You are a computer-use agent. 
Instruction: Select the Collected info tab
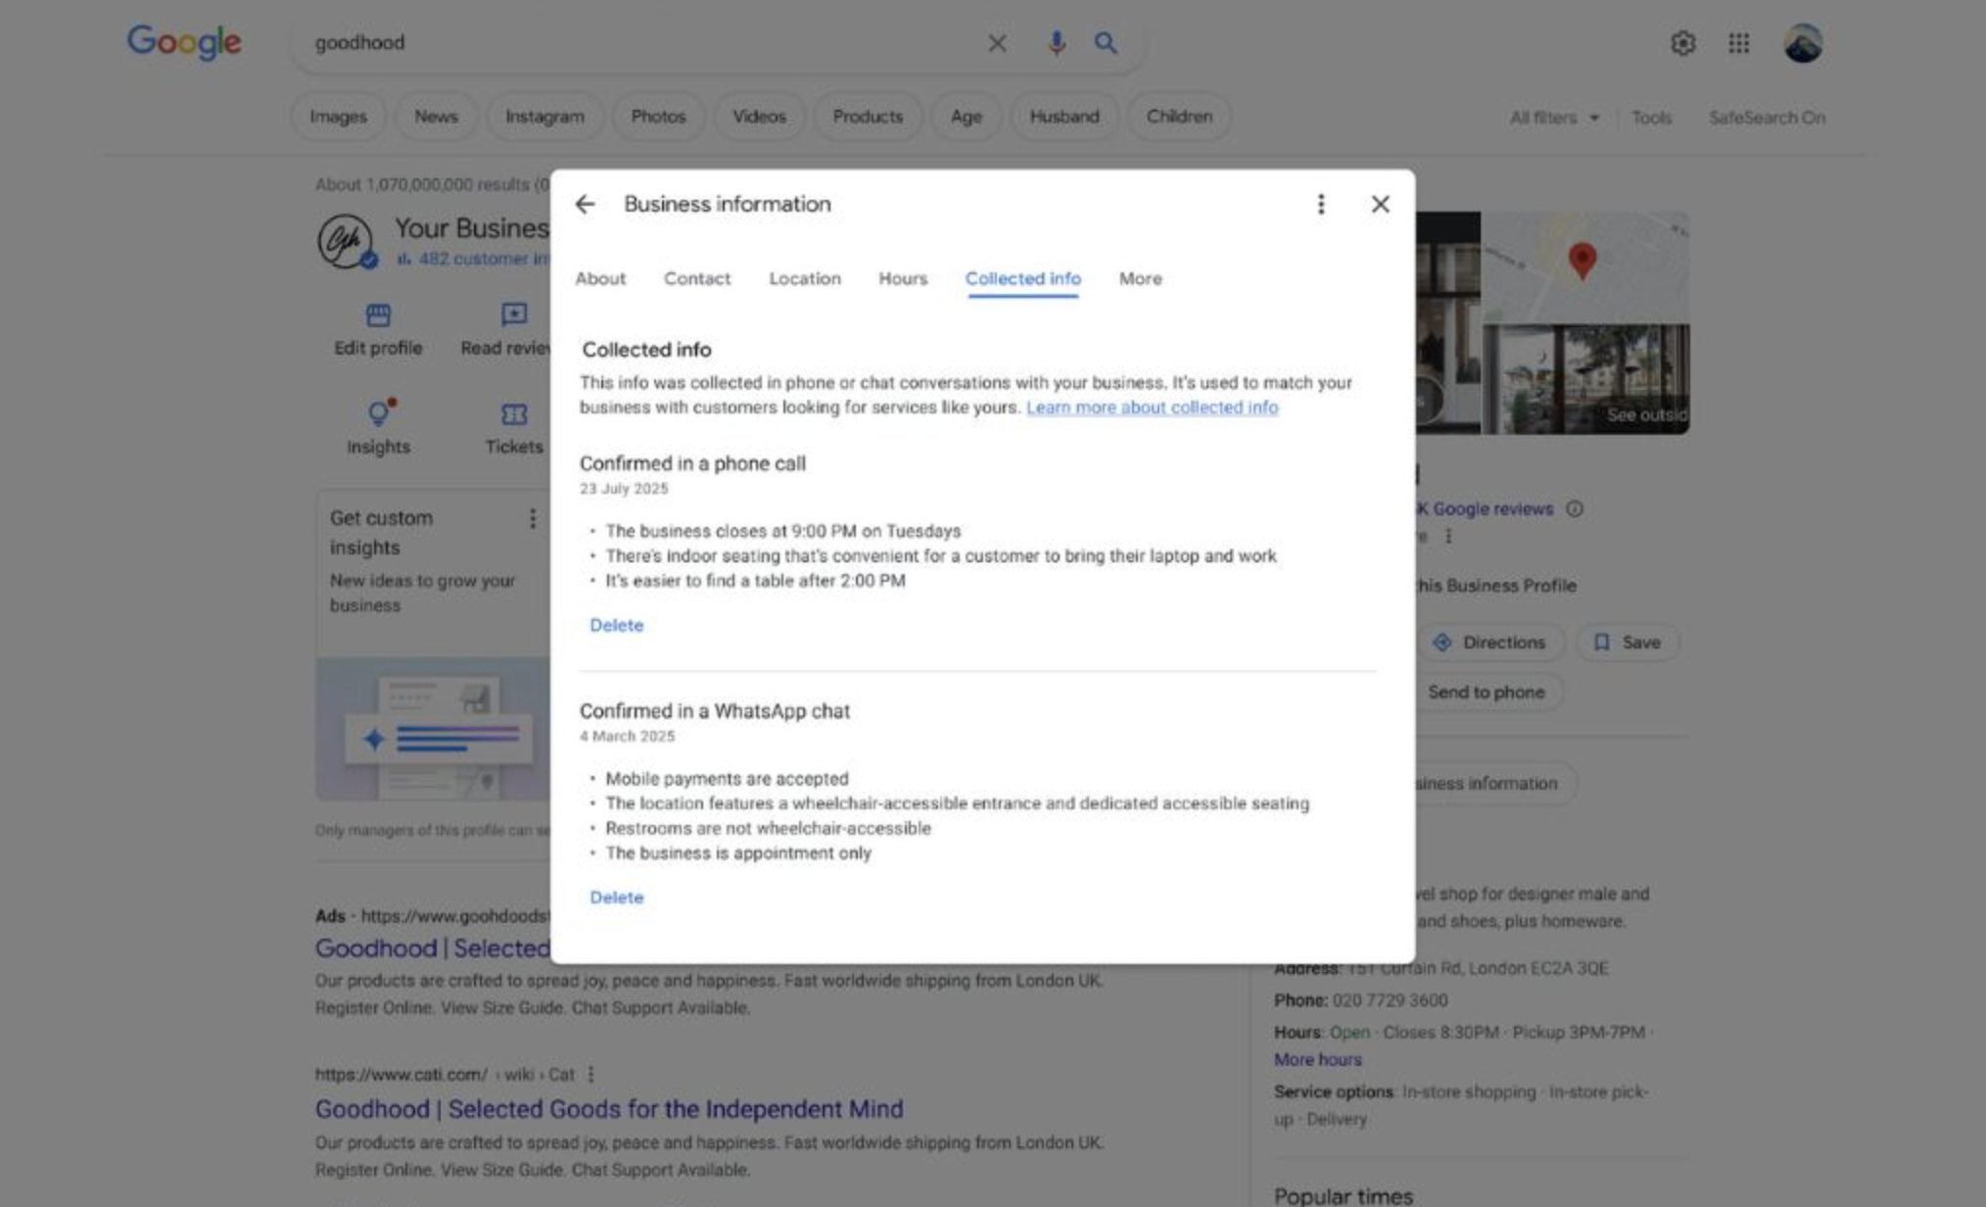1023,278
